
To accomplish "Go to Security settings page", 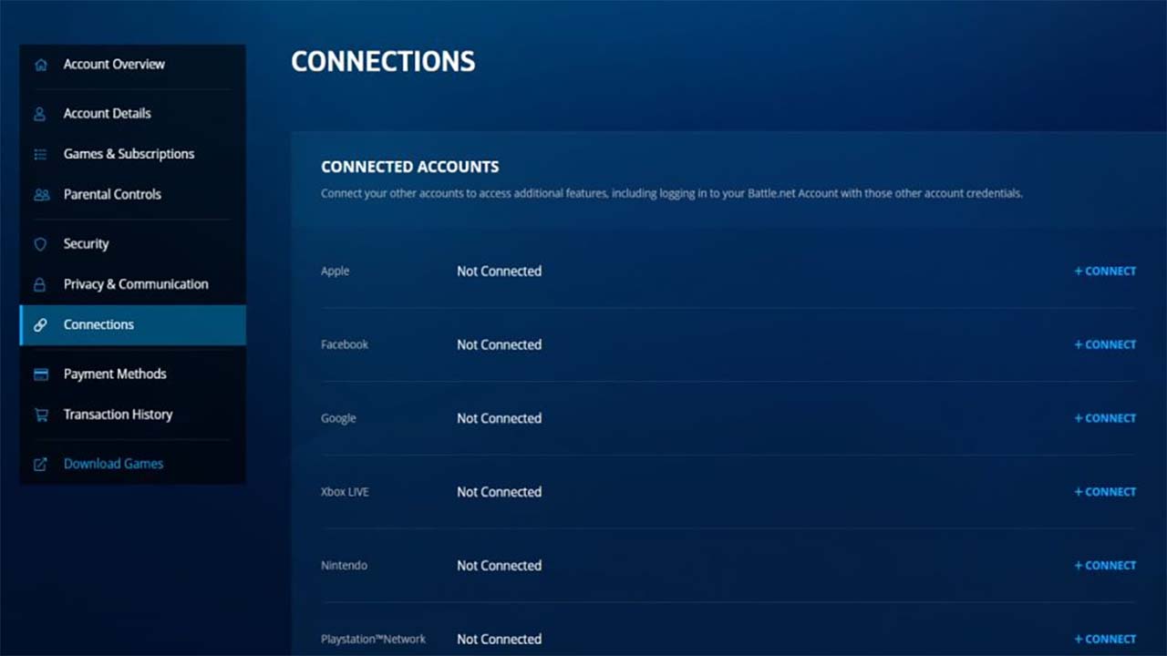I will click(86, 244).
